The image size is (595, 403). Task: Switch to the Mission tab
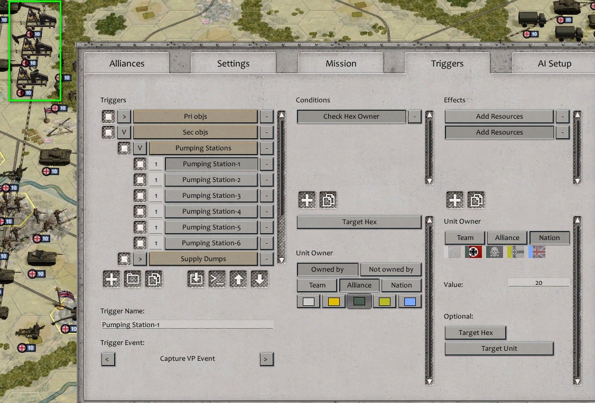pos(341,63)
